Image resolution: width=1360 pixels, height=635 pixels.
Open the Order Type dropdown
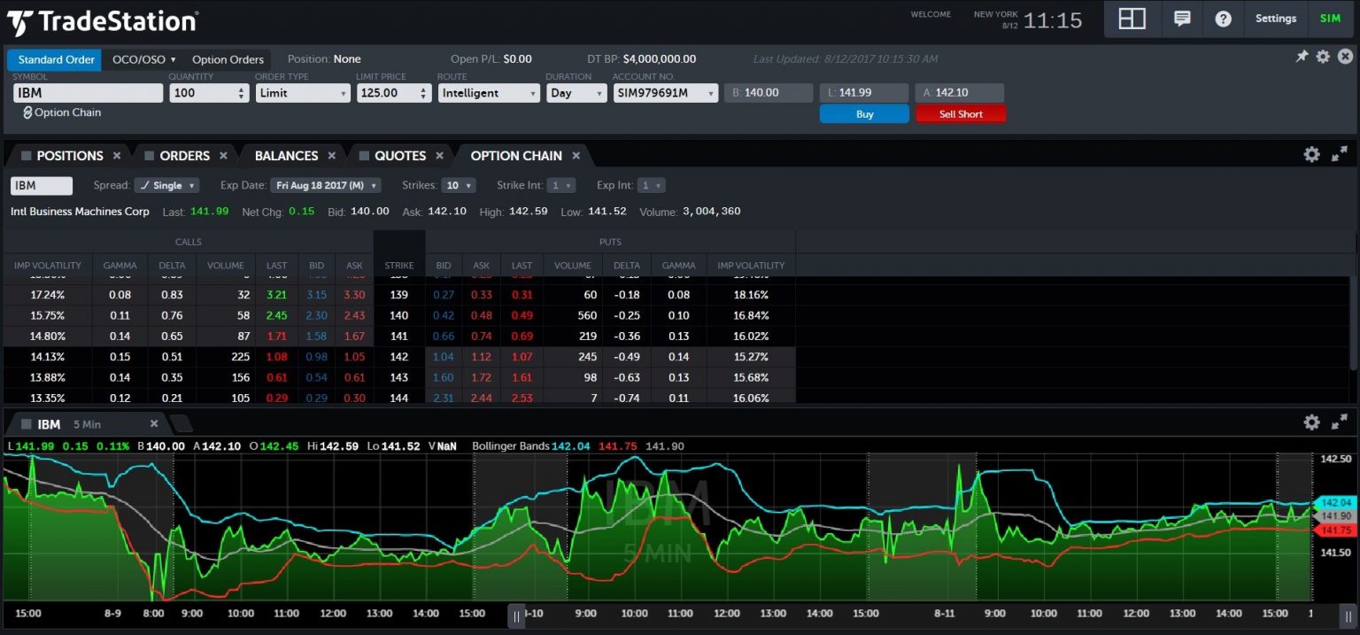(302, 93)
